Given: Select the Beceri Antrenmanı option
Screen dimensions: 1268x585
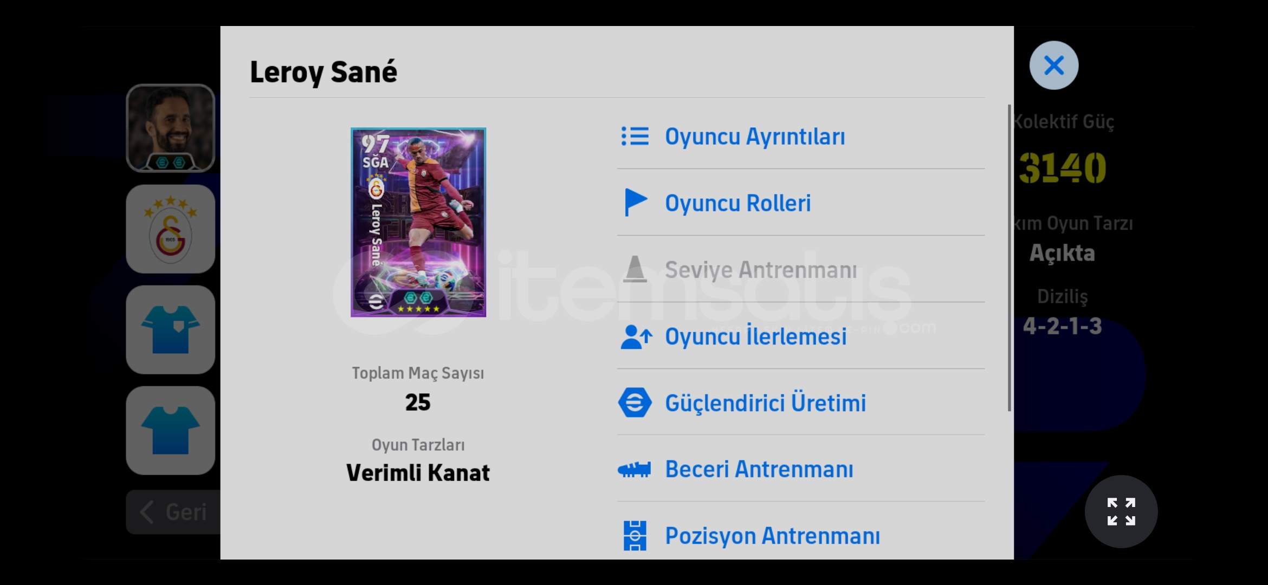Looking at the screenshot, I should (x=801, y=469).
